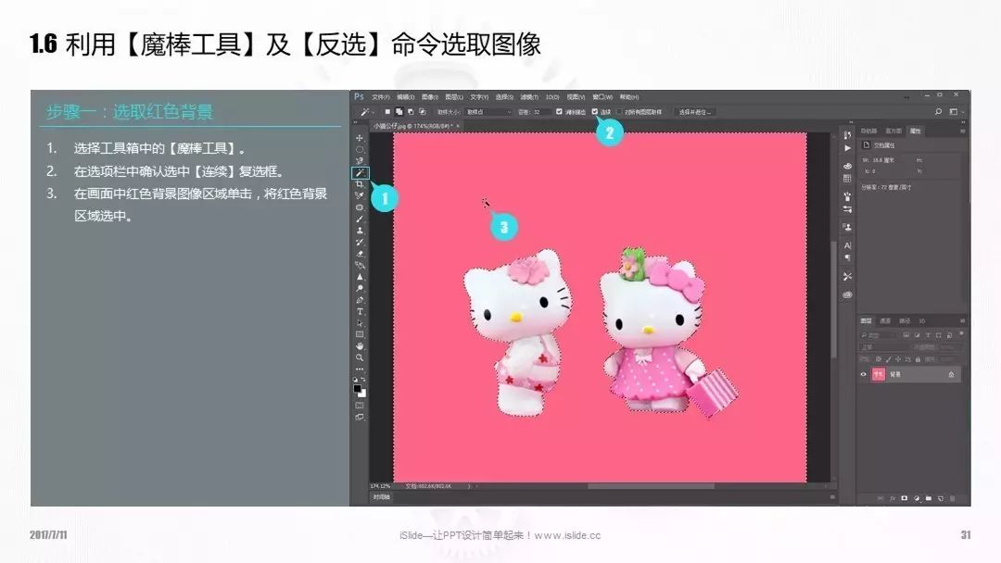Select the Eyedropper tool

pos(360,195)
